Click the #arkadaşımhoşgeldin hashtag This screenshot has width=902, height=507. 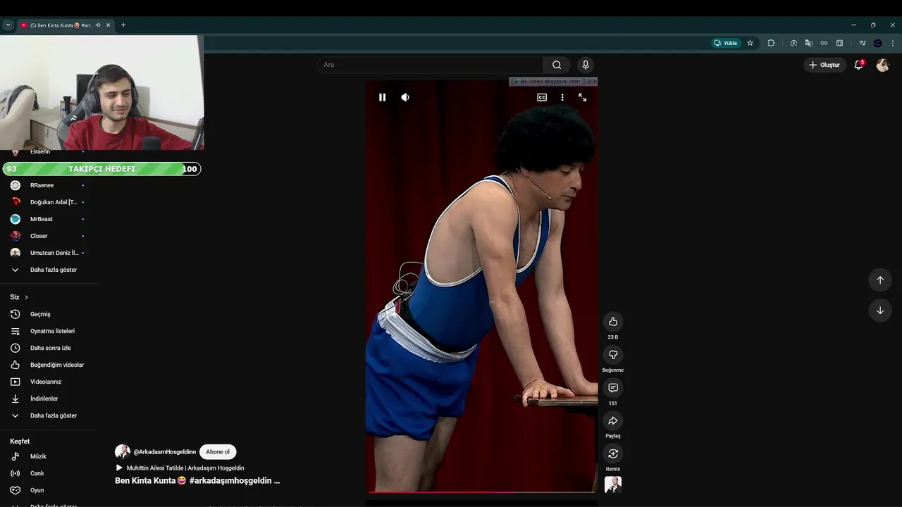tap(230, 481)
